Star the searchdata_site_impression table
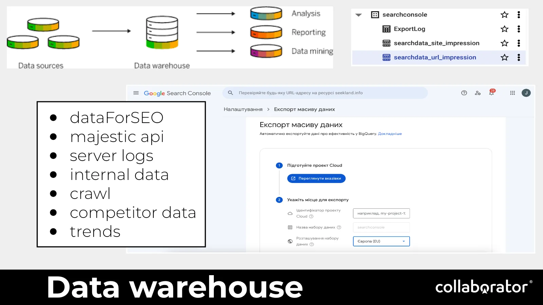Viewport: 543px width, 305px height. point(505,43)
